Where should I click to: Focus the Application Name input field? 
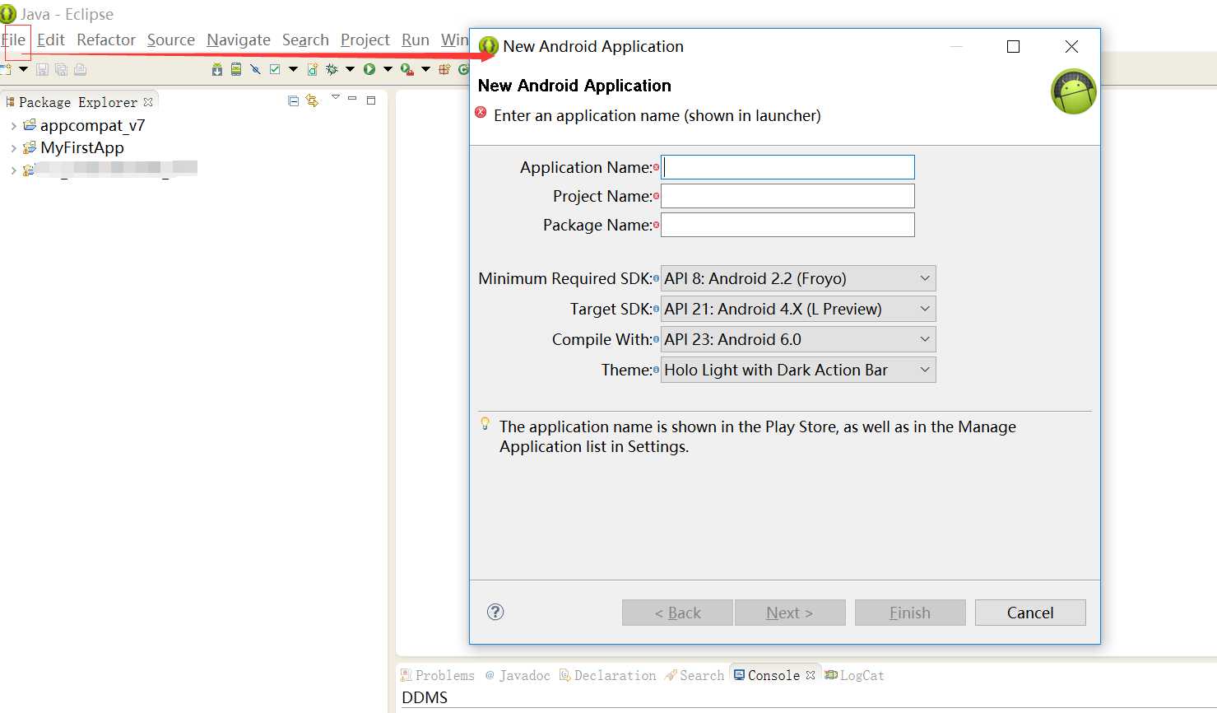click(787, 167)
